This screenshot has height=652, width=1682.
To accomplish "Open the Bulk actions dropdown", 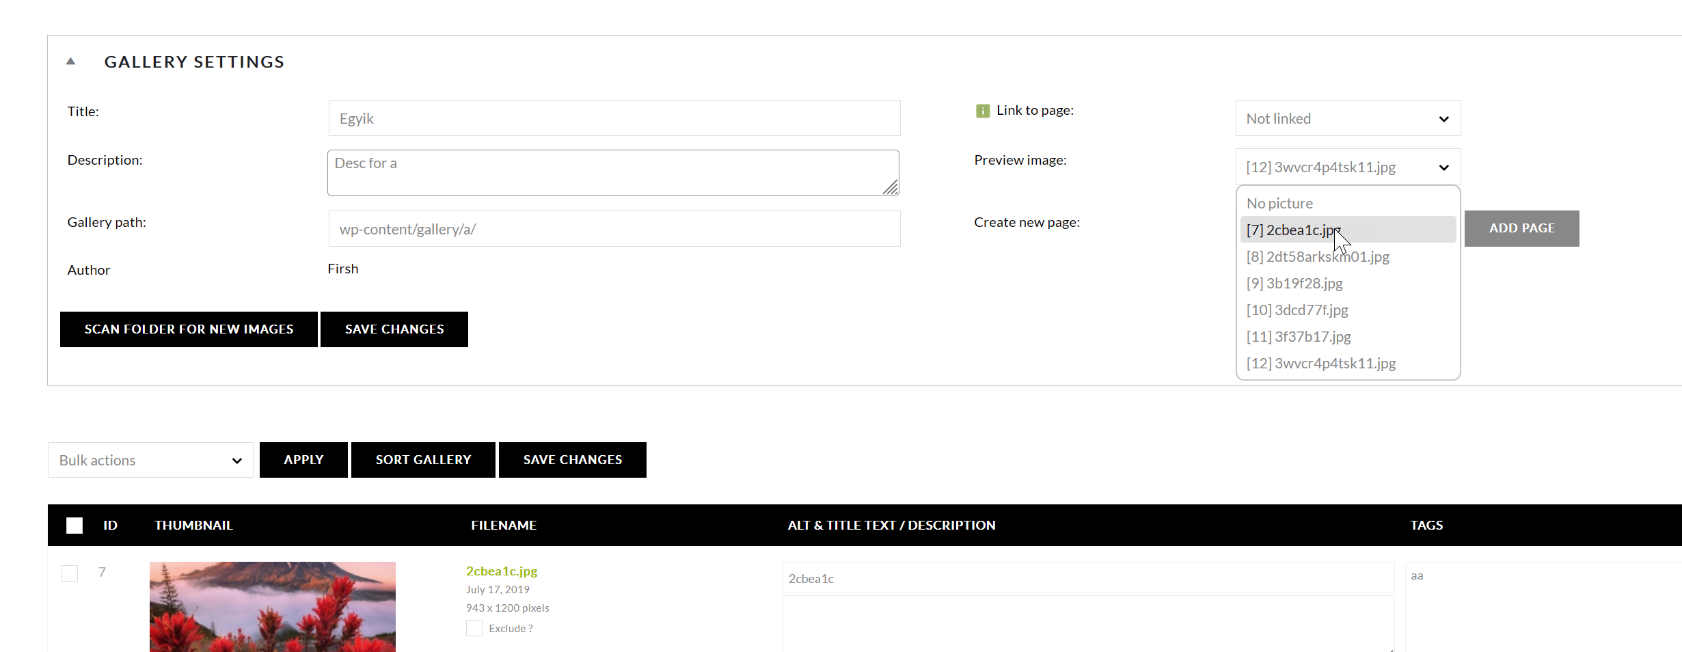I will 150,461.
